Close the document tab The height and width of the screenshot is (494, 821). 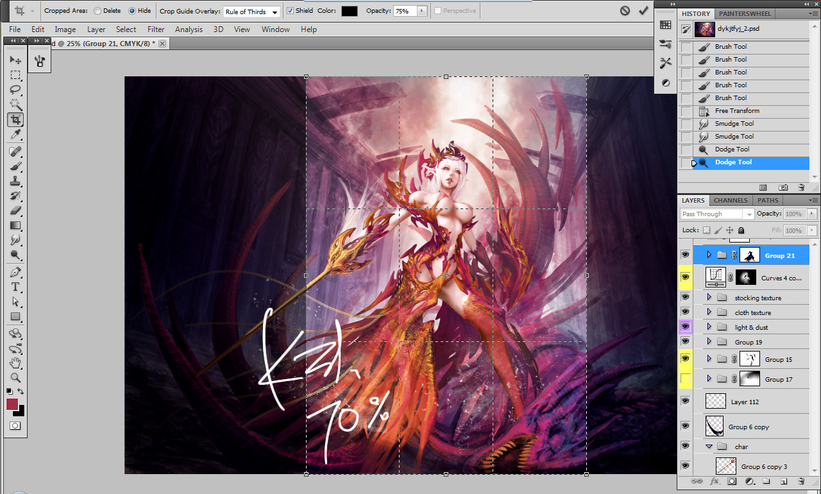(162, 44)
